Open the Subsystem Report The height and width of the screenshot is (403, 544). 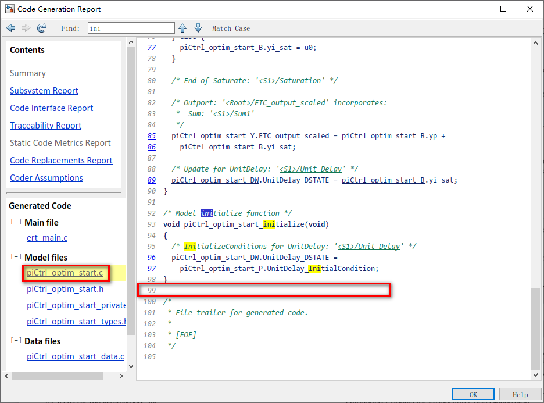coord(44,91)
